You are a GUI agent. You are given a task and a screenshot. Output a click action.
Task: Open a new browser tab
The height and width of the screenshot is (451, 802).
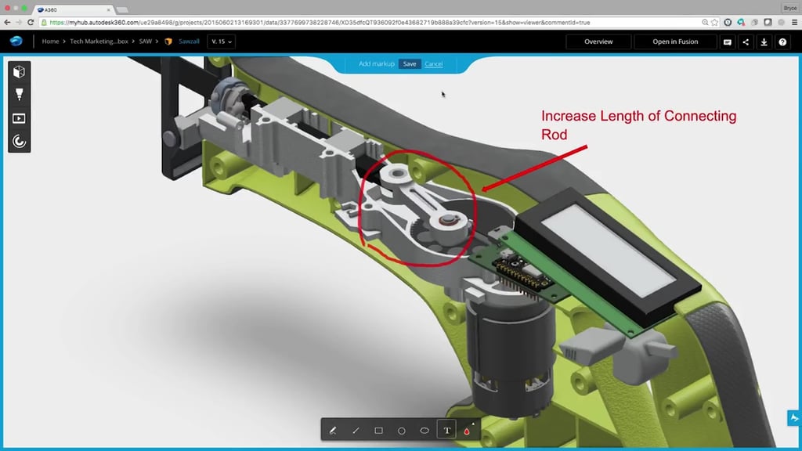click(122, 9)
